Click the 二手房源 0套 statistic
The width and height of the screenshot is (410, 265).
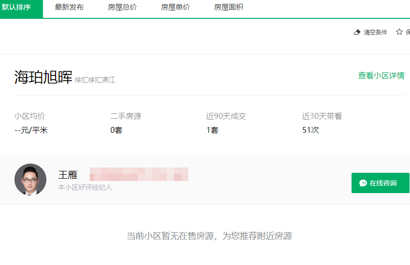[x=116, y=130]
